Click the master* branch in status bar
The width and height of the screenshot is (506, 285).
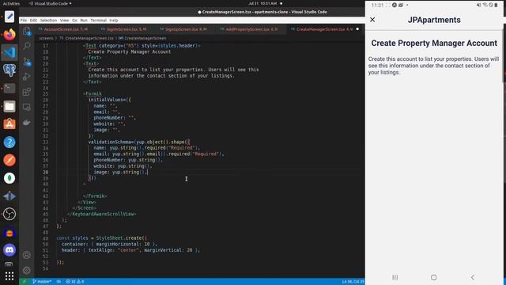(42, 282)
